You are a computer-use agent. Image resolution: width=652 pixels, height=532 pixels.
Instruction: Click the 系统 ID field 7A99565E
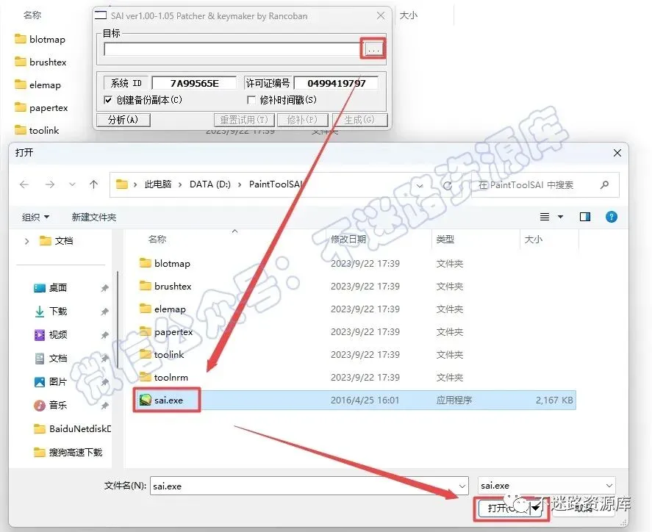point(194,83)
